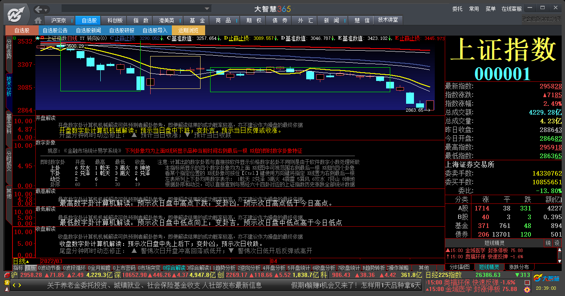Click the home icon in navigation bar
Viewport: 565px width, 296px height.
[x=38, y=20]
